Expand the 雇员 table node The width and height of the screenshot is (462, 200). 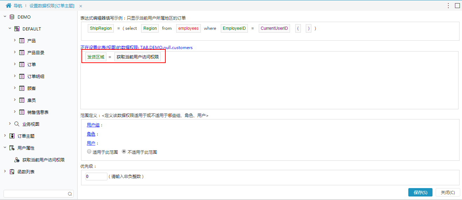coord(15,100)
